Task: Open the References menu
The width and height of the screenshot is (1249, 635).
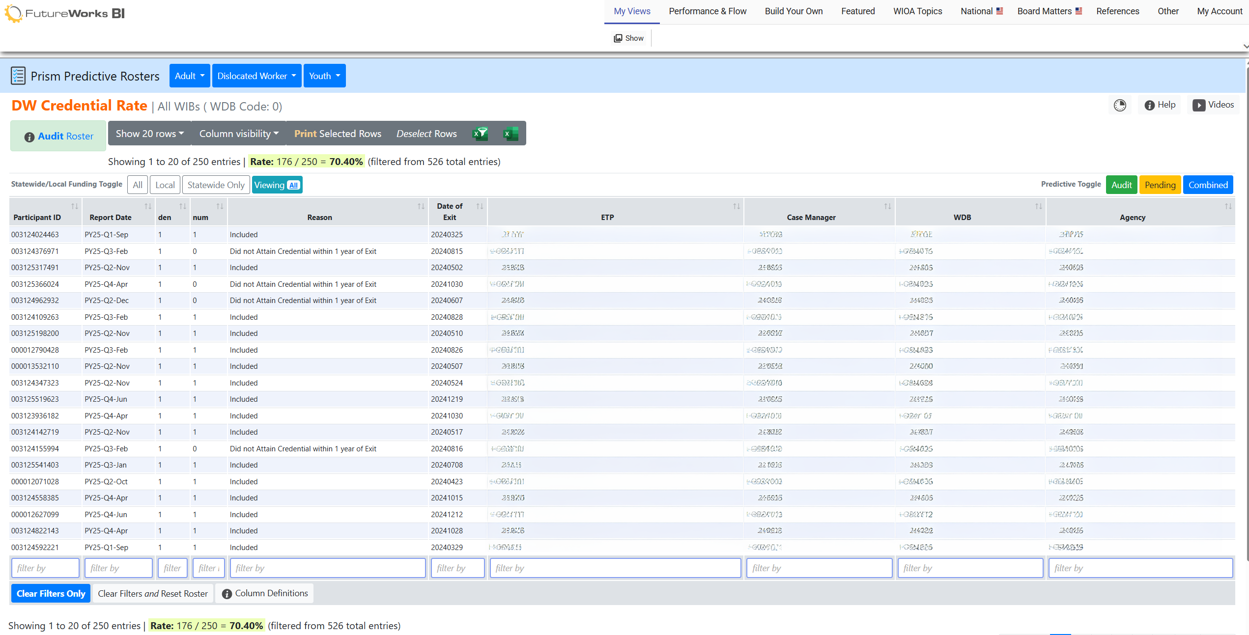Action: [x=1118, y=11]
